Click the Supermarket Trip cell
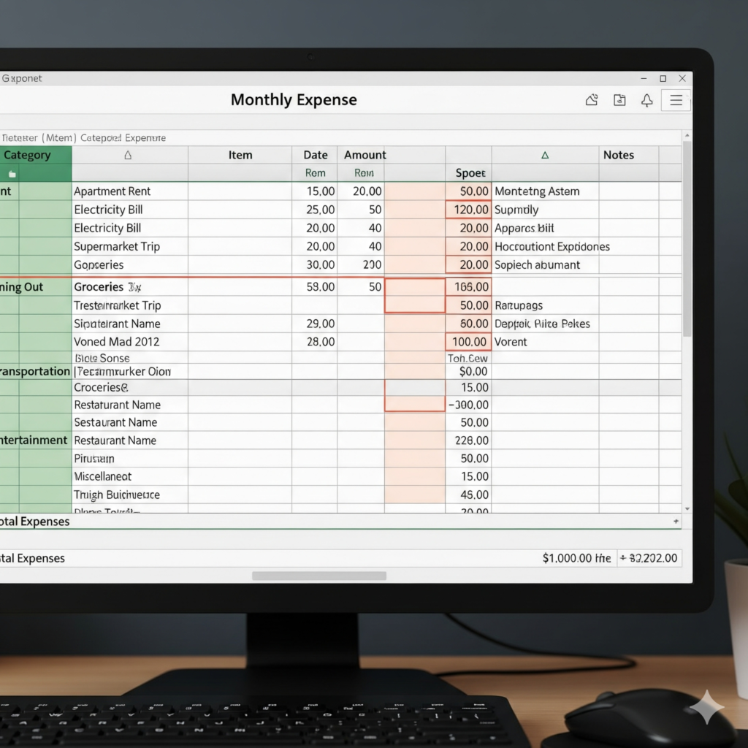The image size is (748, 748). pos(117,247)
